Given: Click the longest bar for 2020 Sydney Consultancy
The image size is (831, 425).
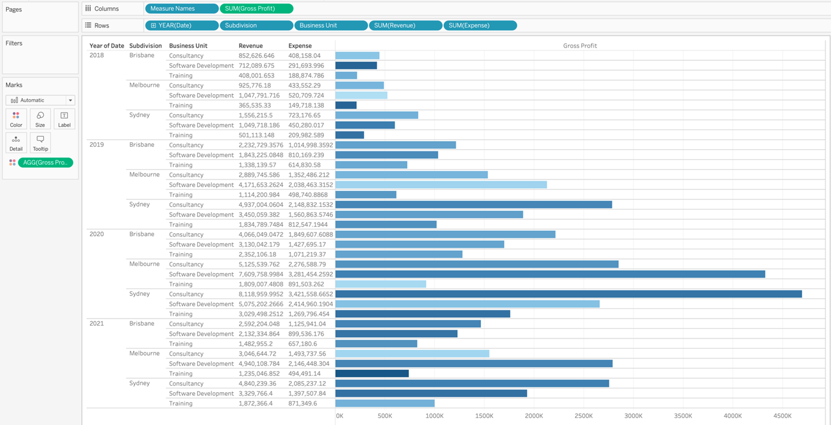Looking at the screenshot, I should coord(568,294).
